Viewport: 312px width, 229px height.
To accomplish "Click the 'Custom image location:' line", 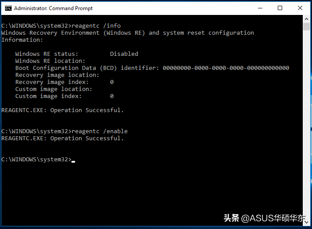I will tap(54, 89).
